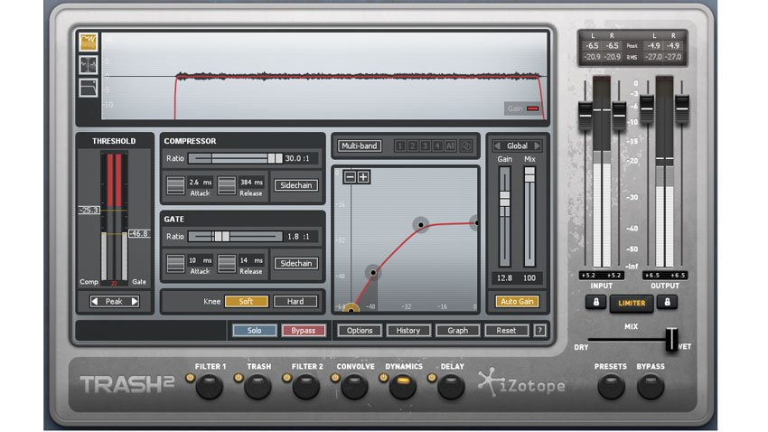Open the Convolve module
768x432 pixels.
[354, 387]
